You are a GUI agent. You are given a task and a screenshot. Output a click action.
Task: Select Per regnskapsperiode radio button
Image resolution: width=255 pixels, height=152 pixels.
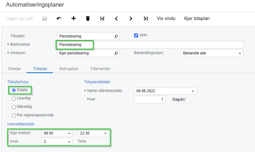14,115
